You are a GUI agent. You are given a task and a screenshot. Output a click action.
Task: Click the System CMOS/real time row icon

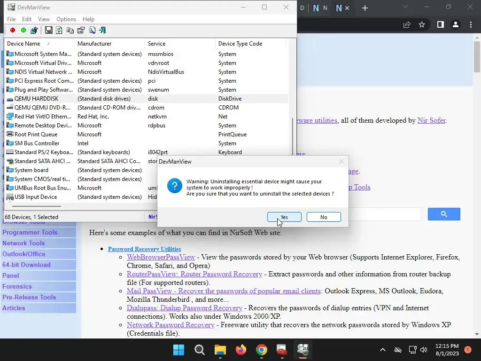pyautogui.click(x=10, y=179)
